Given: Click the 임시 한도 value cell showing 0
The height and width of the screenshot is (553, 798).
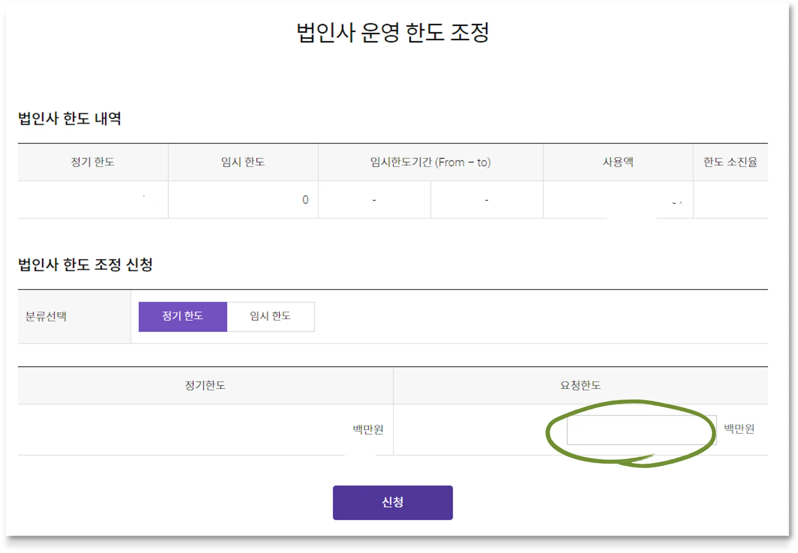Looking at the screenshot, I should point(305,200).
